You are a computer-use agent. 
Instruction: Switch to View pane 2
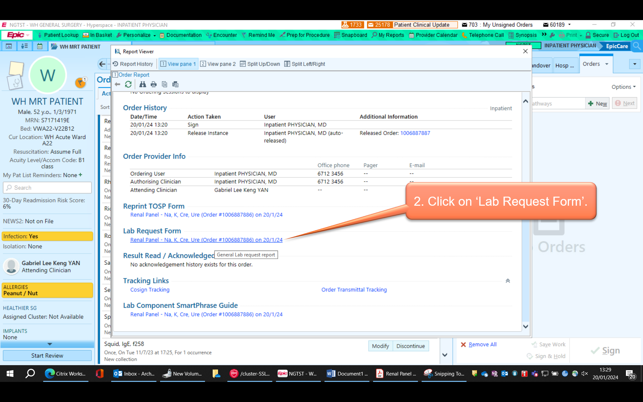coord(218,64)
